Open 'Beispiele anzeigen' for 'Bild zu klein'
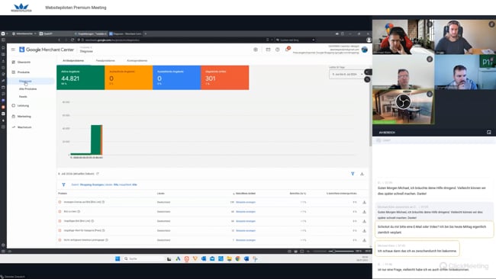This screenshot has height=279, width=496. [246, 212]
